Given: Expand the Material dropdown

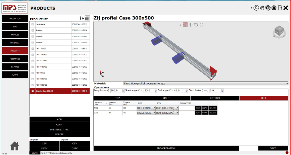Looking at the screenshot, I should pos(287,84).
